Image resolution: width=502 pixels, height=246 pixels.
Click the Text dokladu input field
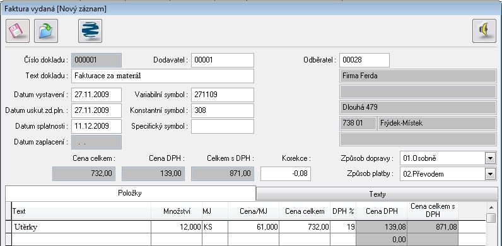[163, 76]
